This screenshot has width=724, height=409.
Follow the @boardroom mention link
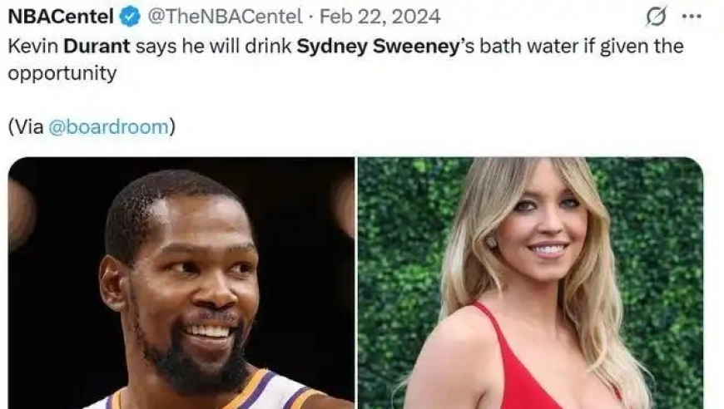tap(109, 127)
